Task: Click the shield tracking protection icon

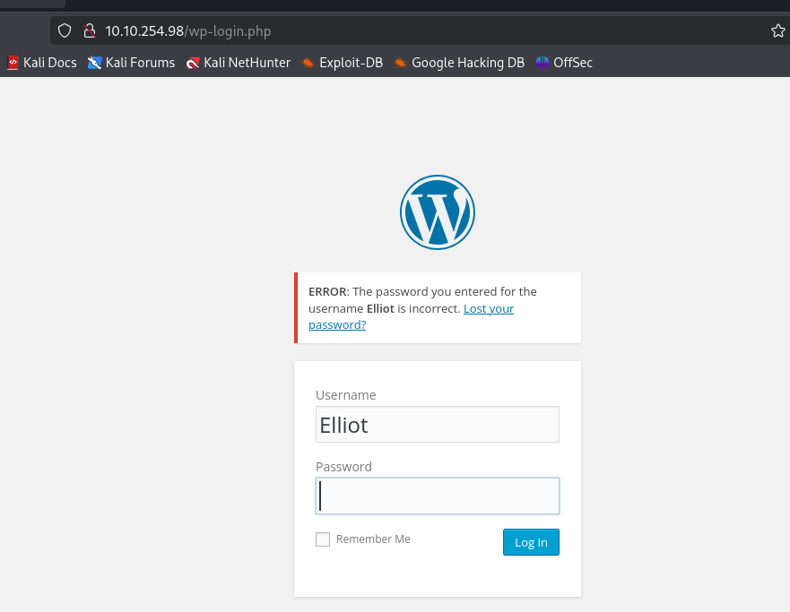Action: pyautogui.click(x=65, y=31)
